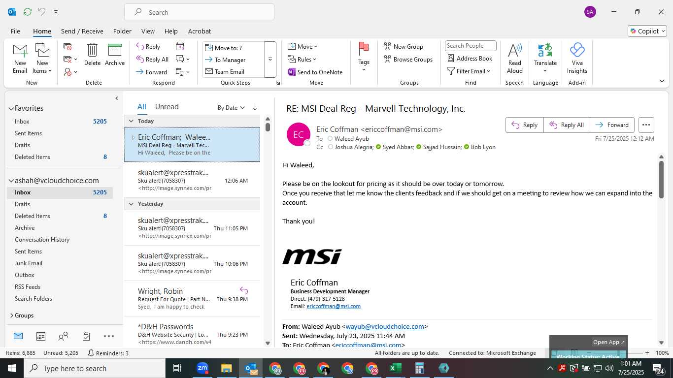Viewport: 673px width, 378px height.
Task: Open Zoom from the Windows taskbar
Action: click(202, 368)
